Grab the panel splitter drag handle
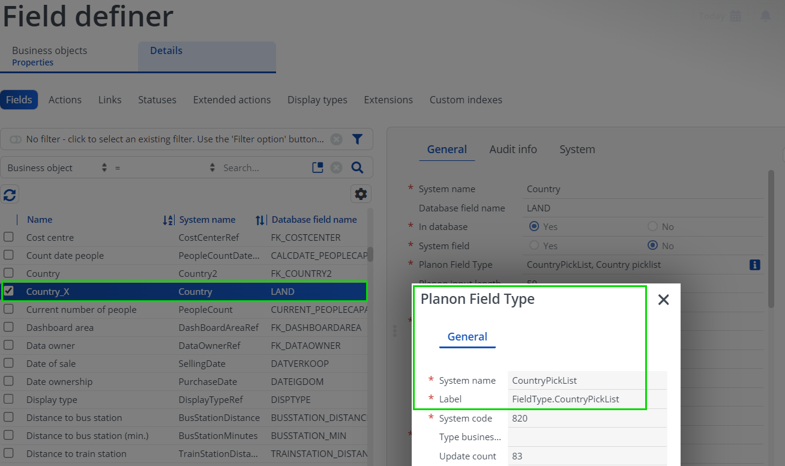785x466 pixels. tap(394, 331)
